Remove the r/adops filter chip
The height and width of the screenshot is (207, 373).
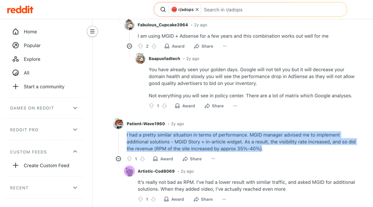(x=197, y=9)
